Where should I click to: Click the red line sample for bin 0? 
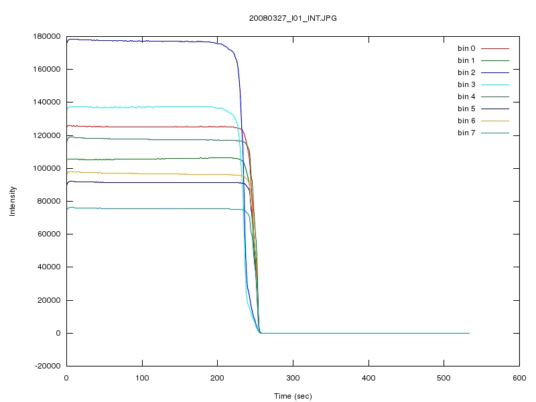(495, 48)
